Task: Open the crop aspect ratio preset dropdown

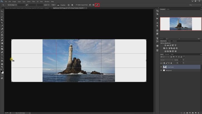Action: pyautogui.click(x=12, y=5)
